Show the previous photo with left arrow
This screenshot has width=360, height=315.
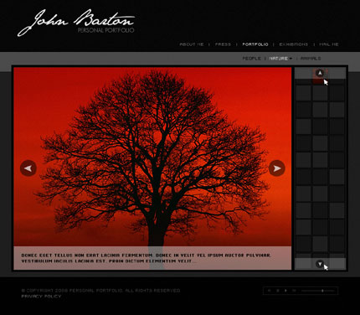point(28,168)
